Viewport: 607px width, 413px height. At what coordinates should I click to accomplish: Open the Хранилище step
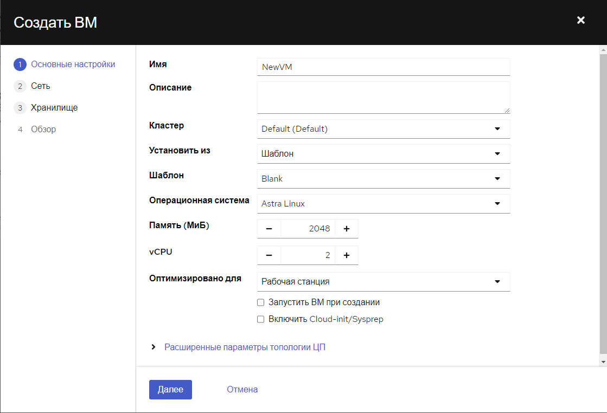tap(46, 107)
